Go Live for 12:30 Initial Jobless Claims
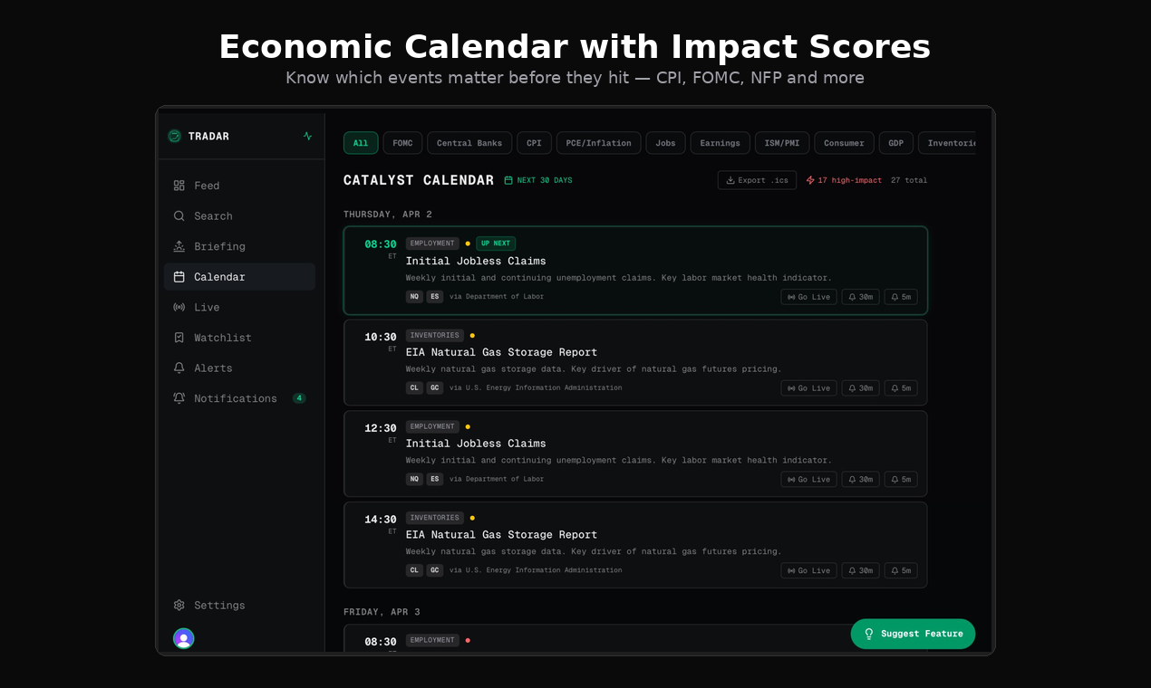 [808, 479]
